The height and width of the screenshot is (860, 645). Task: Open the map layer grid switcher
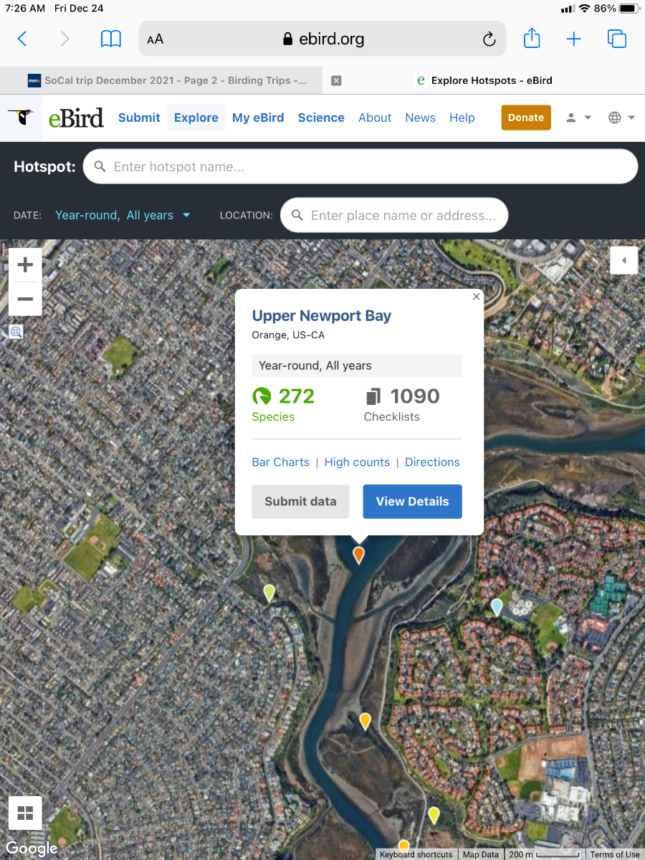25,813
